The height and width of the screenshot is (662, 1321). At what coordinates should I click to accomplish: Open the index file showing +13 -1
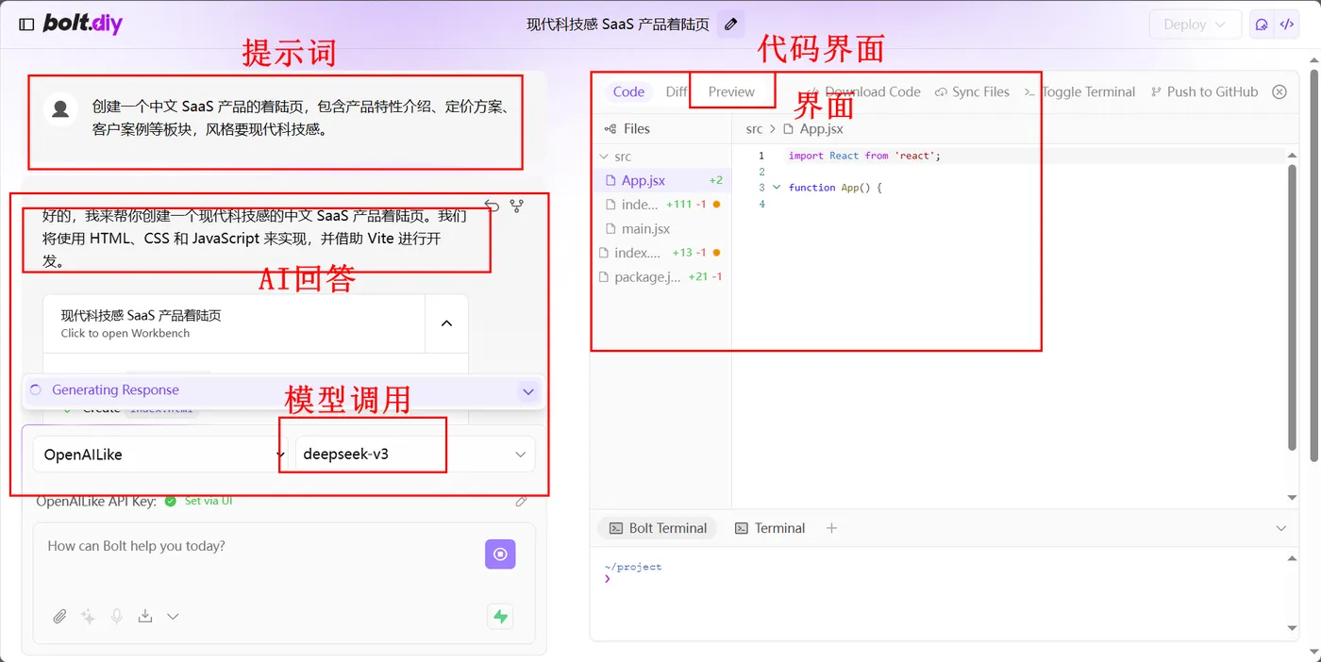tap(660, 253)
